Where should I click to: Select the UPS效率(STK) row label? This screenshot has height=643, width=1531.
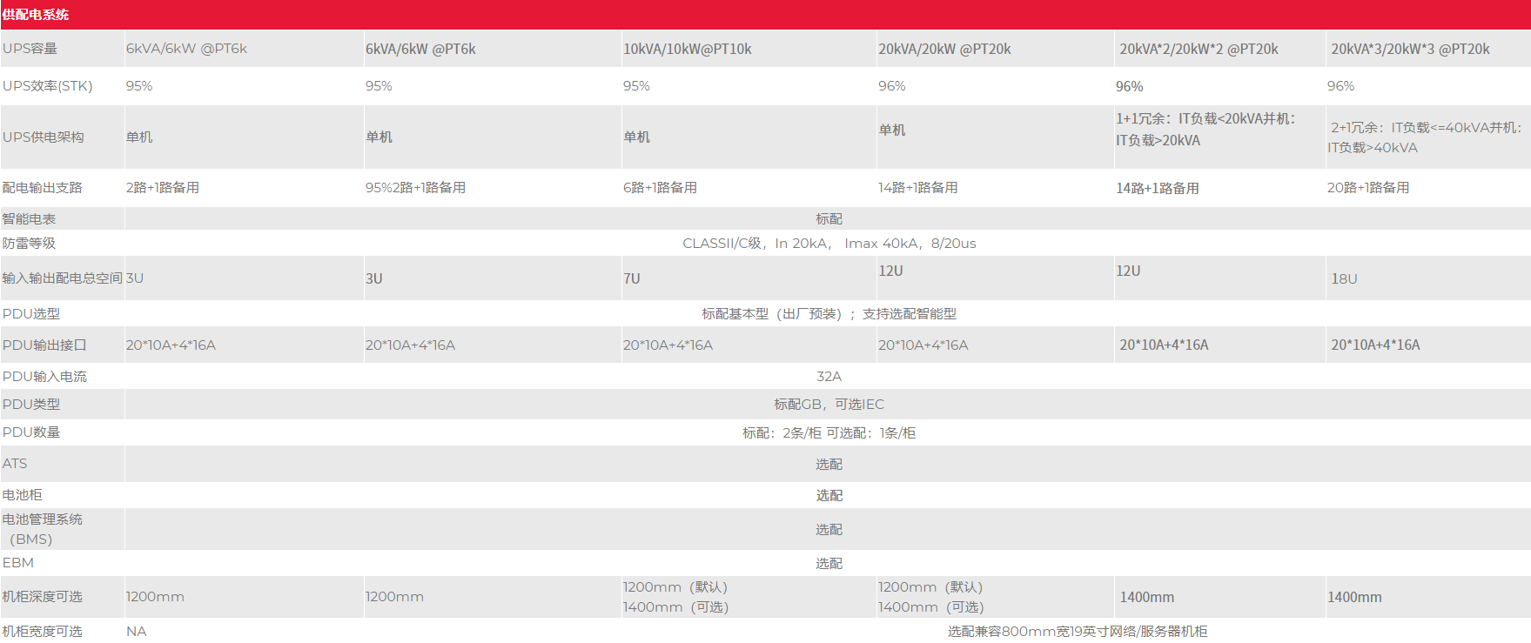[47, 85]
